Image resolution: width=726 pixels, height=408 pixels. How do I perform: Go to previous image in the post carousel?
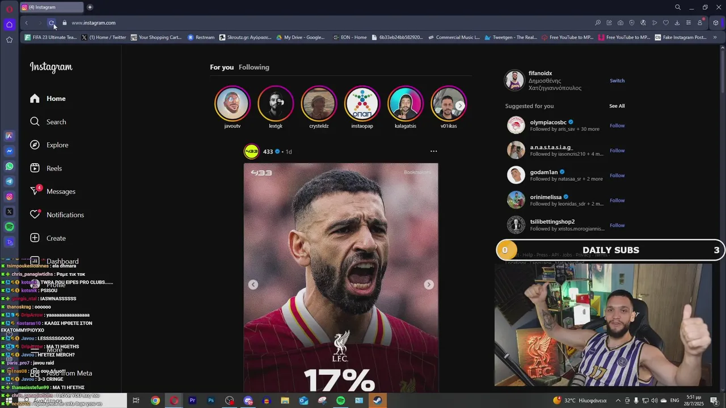click(x=253, y=284)
